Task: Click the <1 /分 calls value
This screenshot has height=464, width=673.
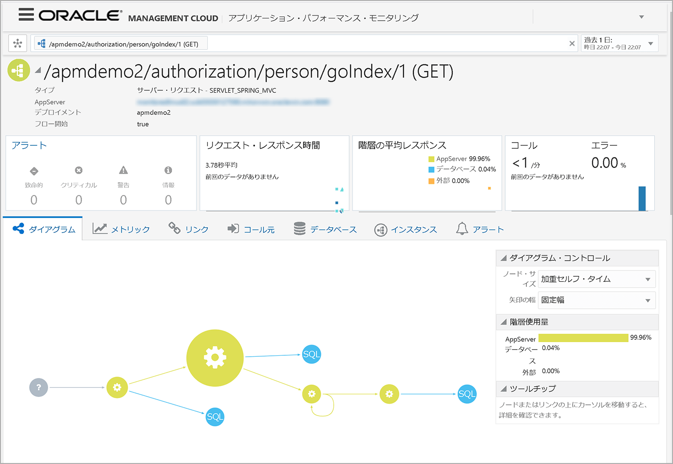Action: point(526,163)
